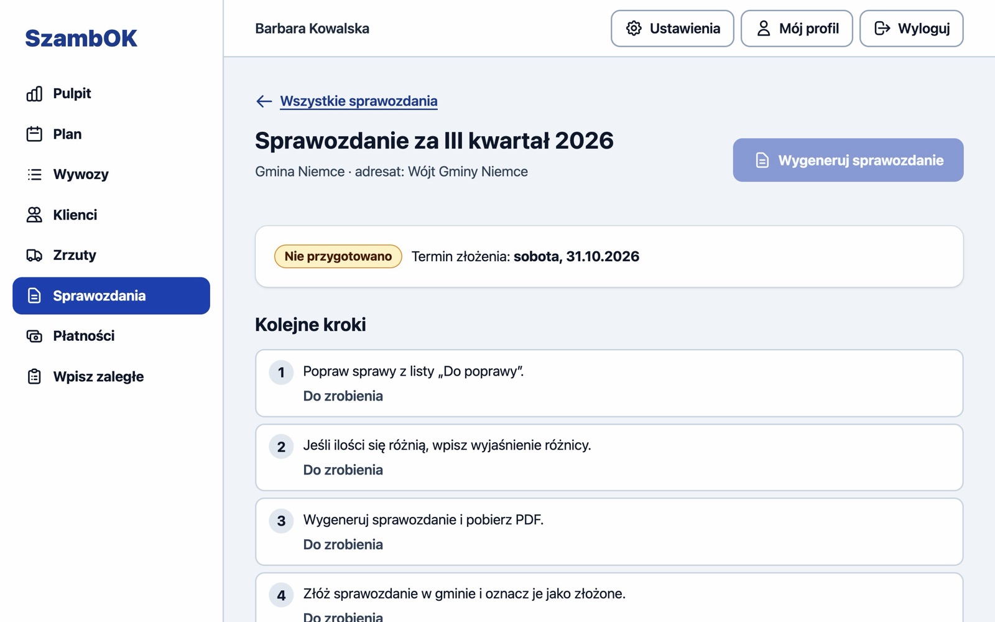
Task: Click Wygeneruj sprawozdanie button
Action: [x=848, y=160]
